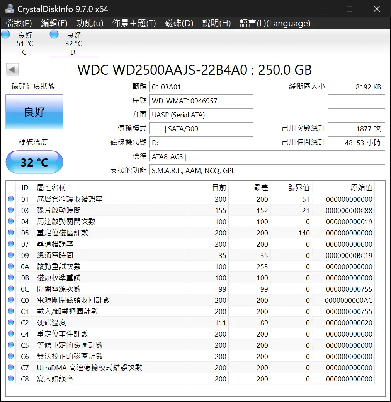Click raw value 00000000BC19
Image resolution: width=391 pixels, height=402 pixels.
tap(349, 255)
